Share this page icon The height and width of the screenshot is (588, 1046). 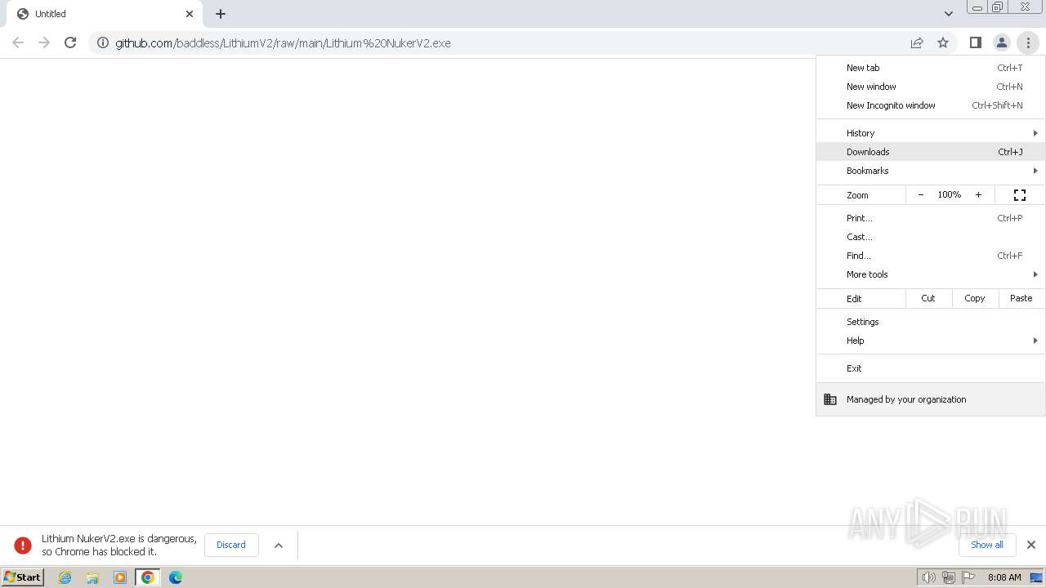pyautogui.click(x=917, y=42)
